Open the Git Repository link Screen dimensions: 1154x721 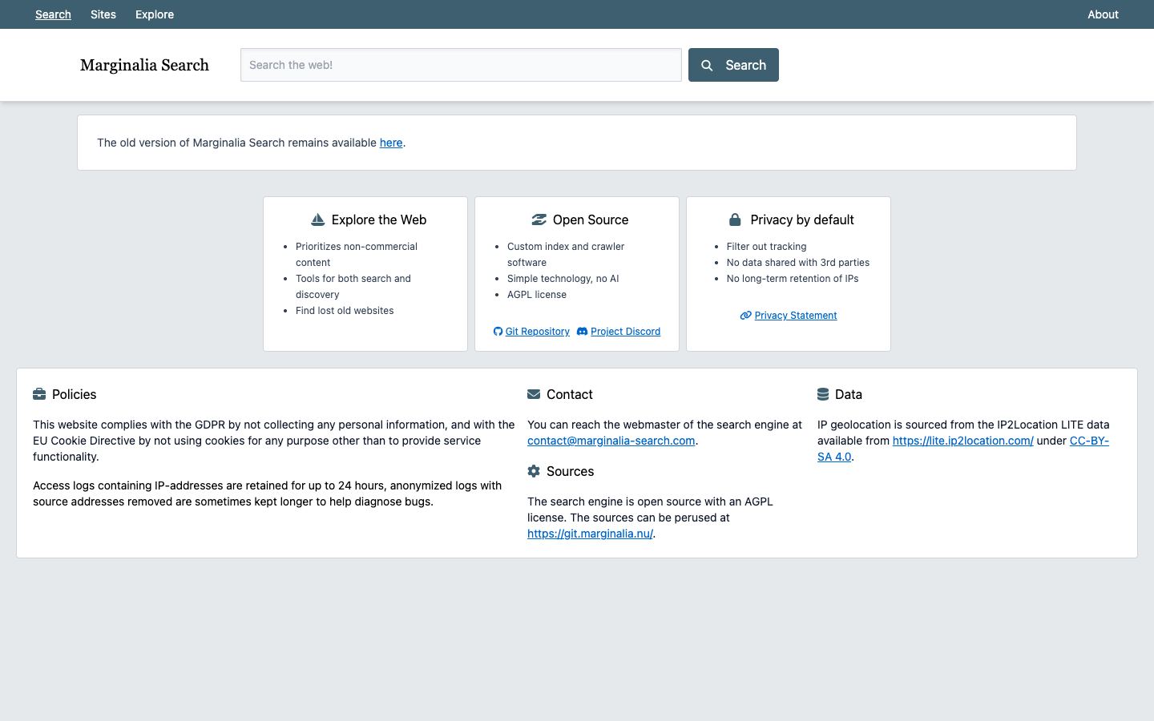(538, 332)
